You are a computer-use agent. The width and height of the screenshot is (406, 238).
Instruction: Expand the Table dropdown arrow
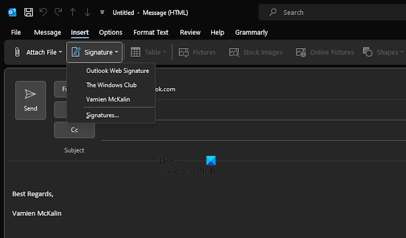click(164, 52)
